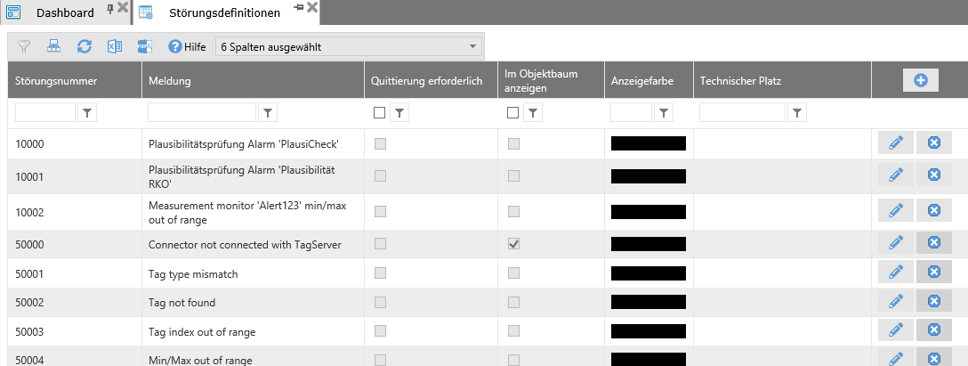Export the table to Excel
Viewport: 968px width, 366px height.
pos(114,46)
